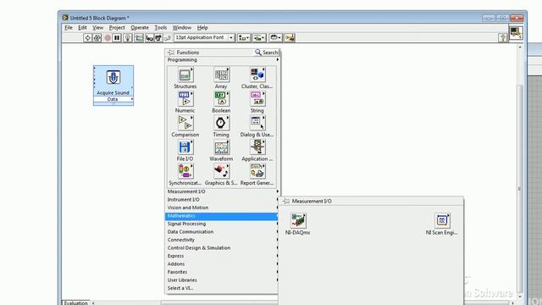This screenshot has height=305, width=542.
Task: Open the View menu
Action: (x=98, y=27)
